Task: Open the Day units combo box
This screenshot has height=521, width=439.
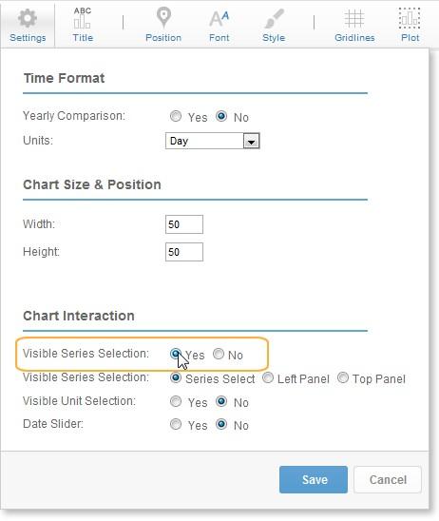Action: click(x=213, y=141)
